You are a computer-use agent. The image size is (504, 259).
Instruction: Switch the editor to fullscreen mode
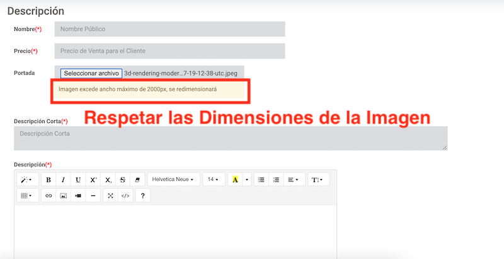tap(110, 196)
